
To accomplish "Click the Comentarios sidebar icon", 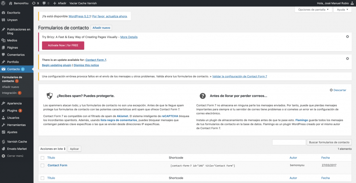I will click(x=4, y=55).
